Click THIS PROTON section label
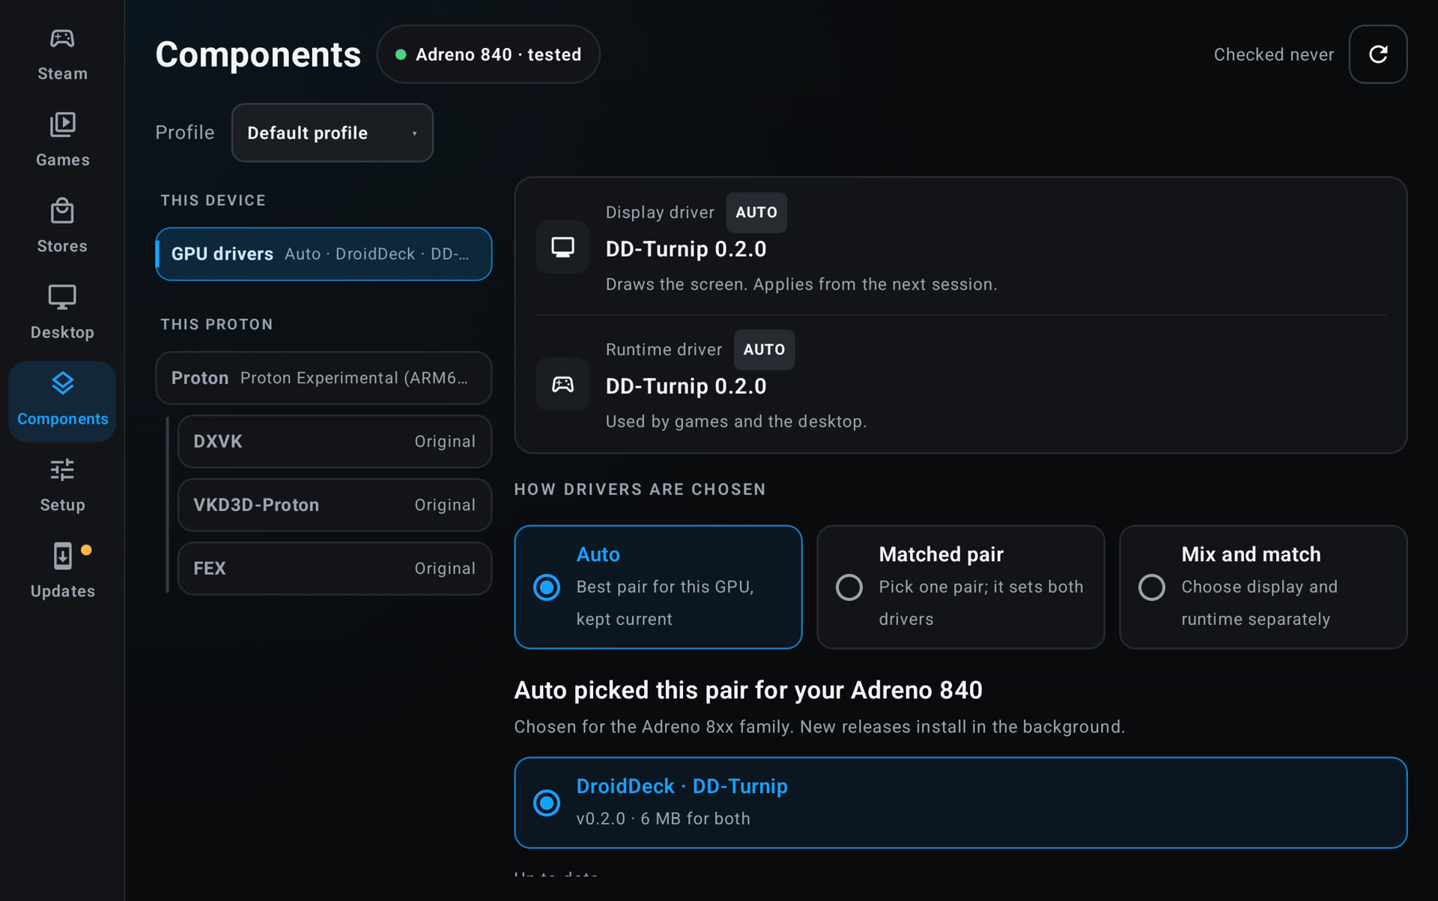 click(216, 325)
